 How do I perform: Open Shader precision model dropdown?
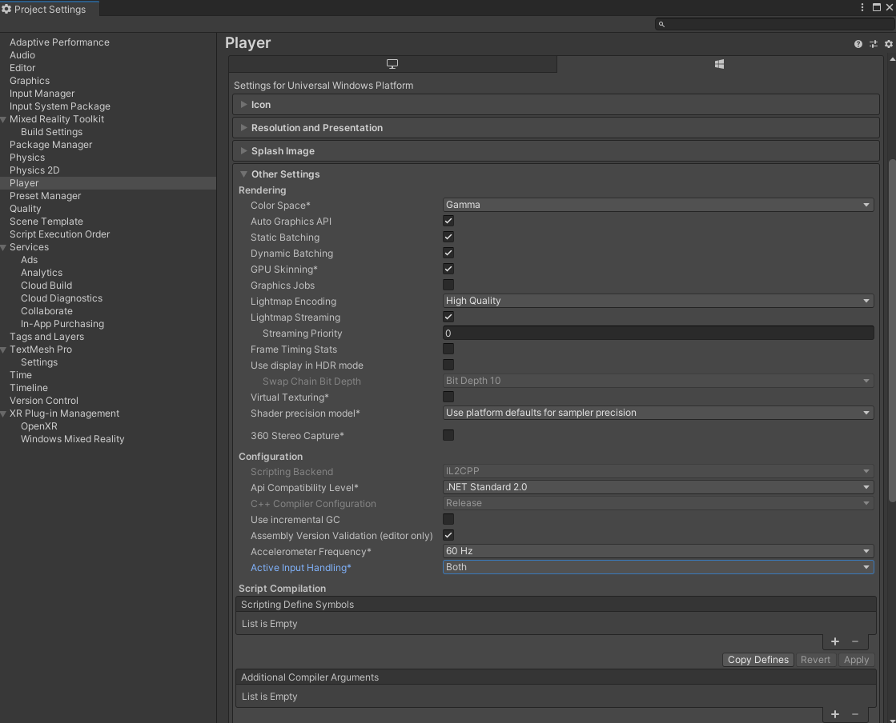(x=658, y=413)
